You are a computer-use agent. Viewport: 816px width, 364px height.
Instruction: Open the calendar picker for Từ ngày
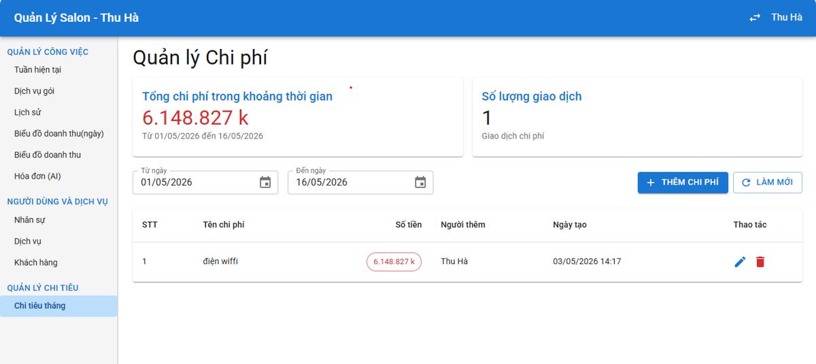265,182
